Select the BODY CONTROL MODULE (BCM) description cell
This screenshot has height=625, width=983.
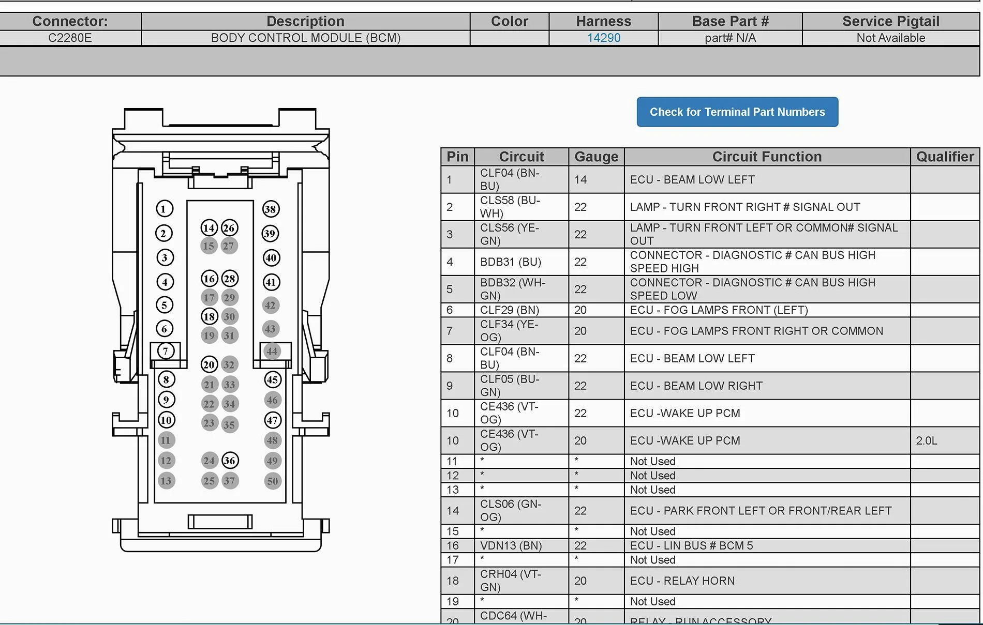305,38
